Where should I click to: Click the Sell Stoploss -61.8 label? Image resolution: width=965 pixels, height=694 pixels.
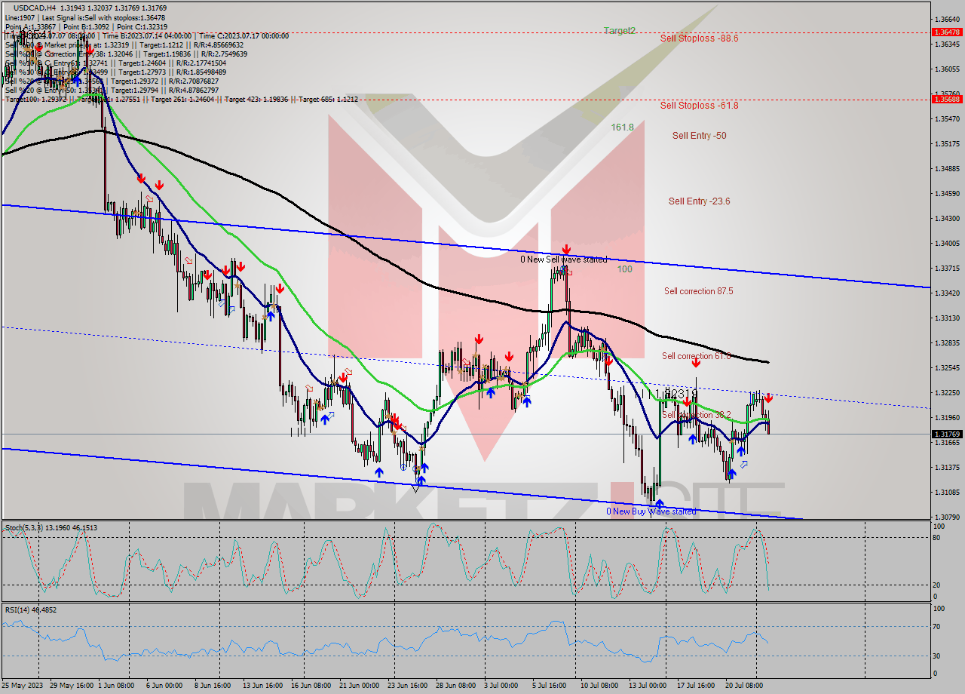[699, 106]
